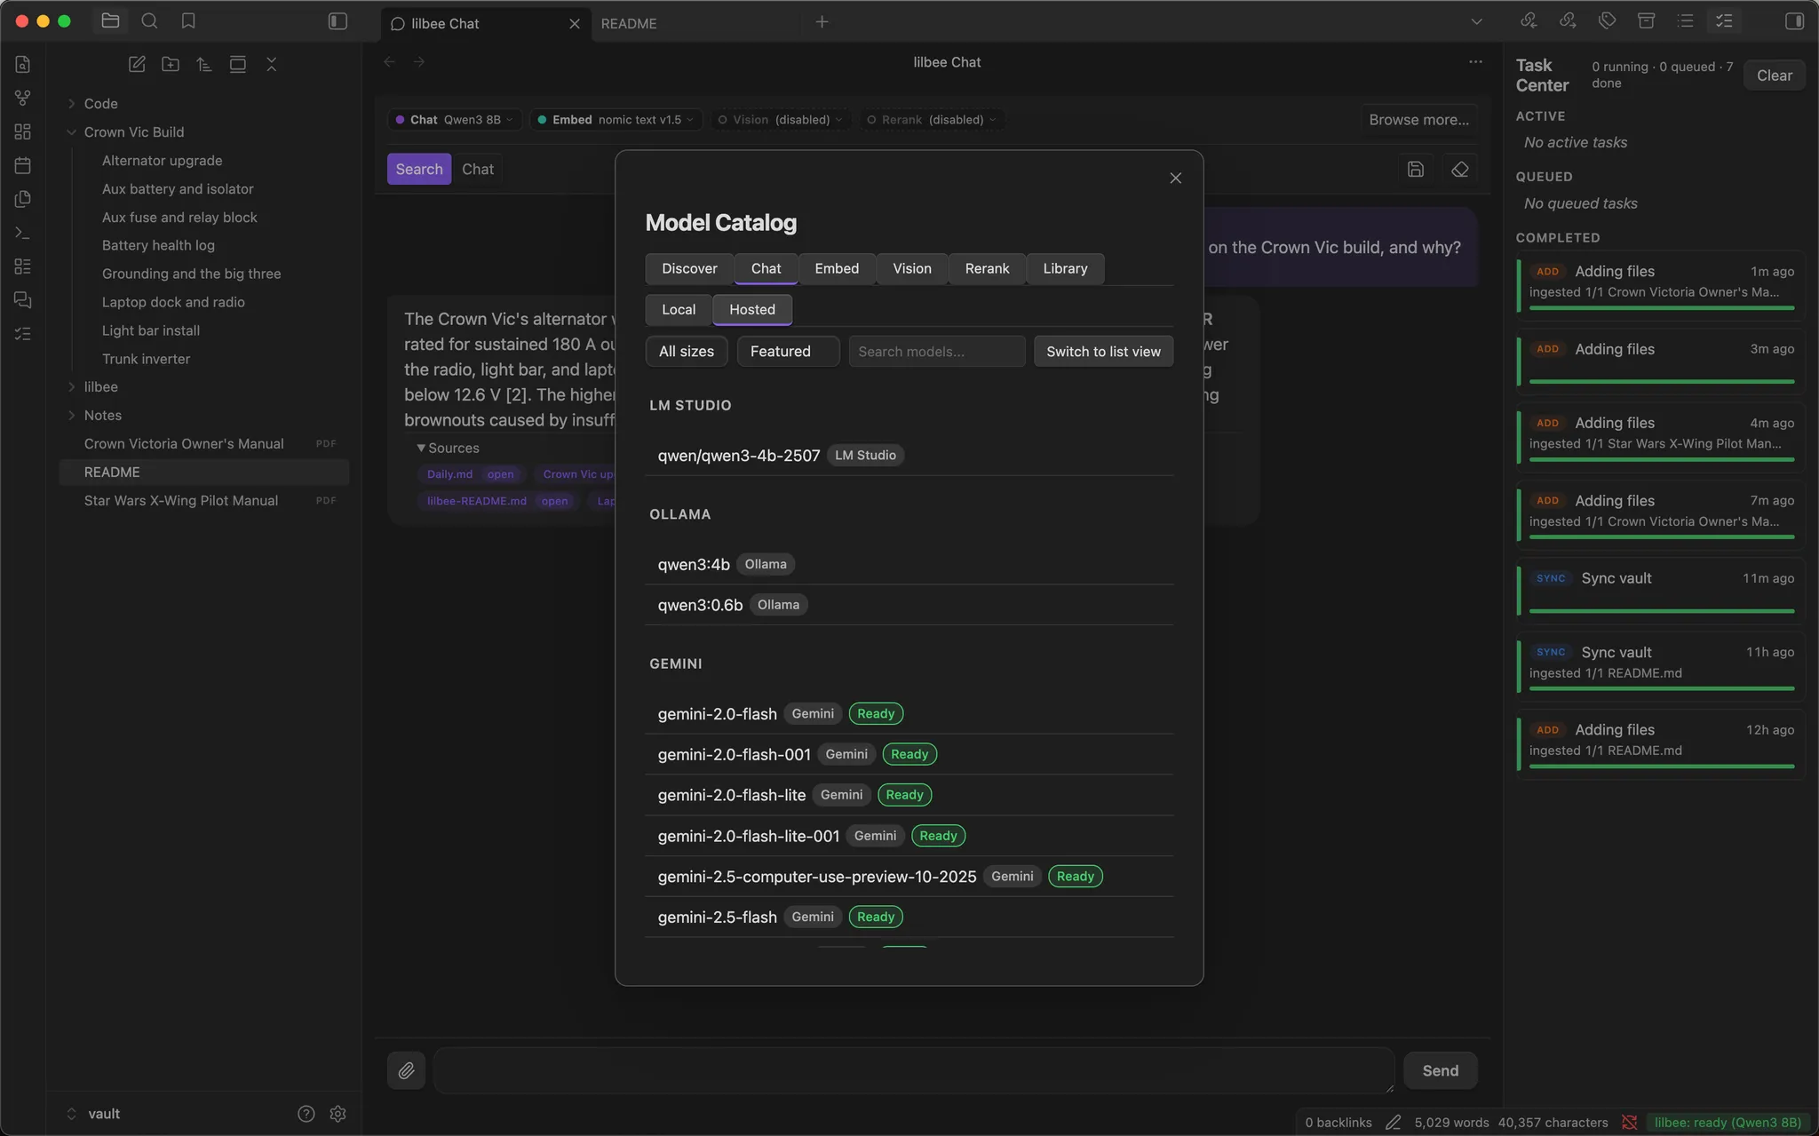Open the task checklist icon in right toolbar
1819x1136 pixels.
tap(1724, 21)
